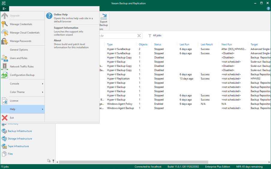Select the Windows Agent Policy row
The width and height of the screenshot is (271, 169).
coord(185,104)
